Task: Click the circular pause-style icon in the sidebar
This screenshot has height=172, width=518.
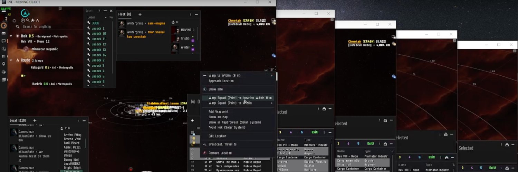Action: 4,25
